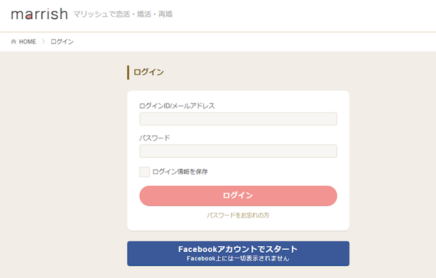Click the マリッシュで恋活・婚活・再婚 tagline
Image resolution: width=436 pixels, height=278 pixels.
[123, 14]
